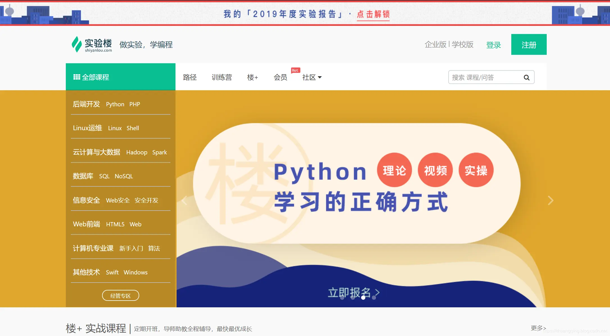Open the 路径 navigation item
The width and height of the screenshot is (610, 336).
[190, 77]
